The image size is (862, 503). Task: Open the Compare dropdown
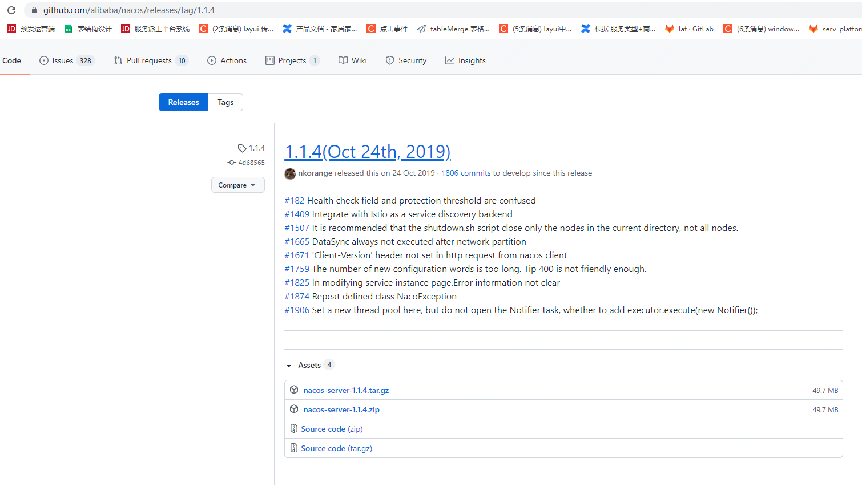coord(237,185)
